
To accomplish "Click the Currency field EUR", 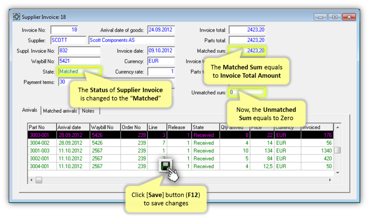I will pos(161,61).
